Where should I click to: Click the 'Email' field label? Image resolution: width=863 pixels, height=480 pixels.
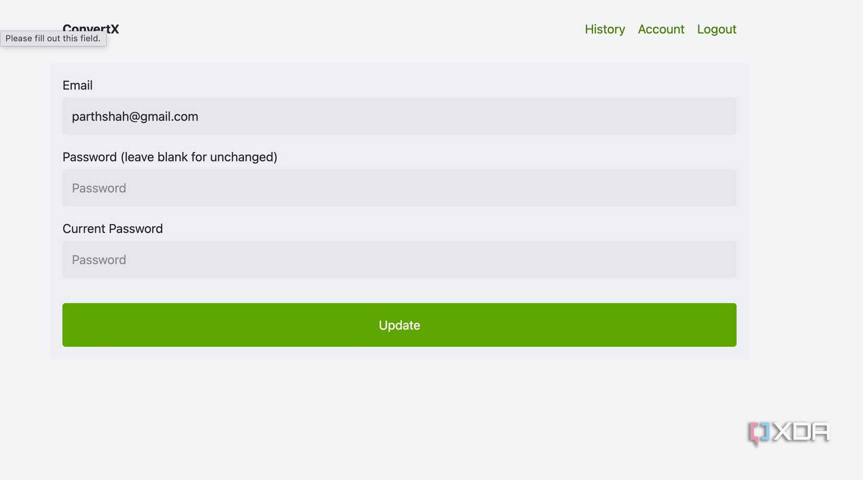[x=77, y=85]
